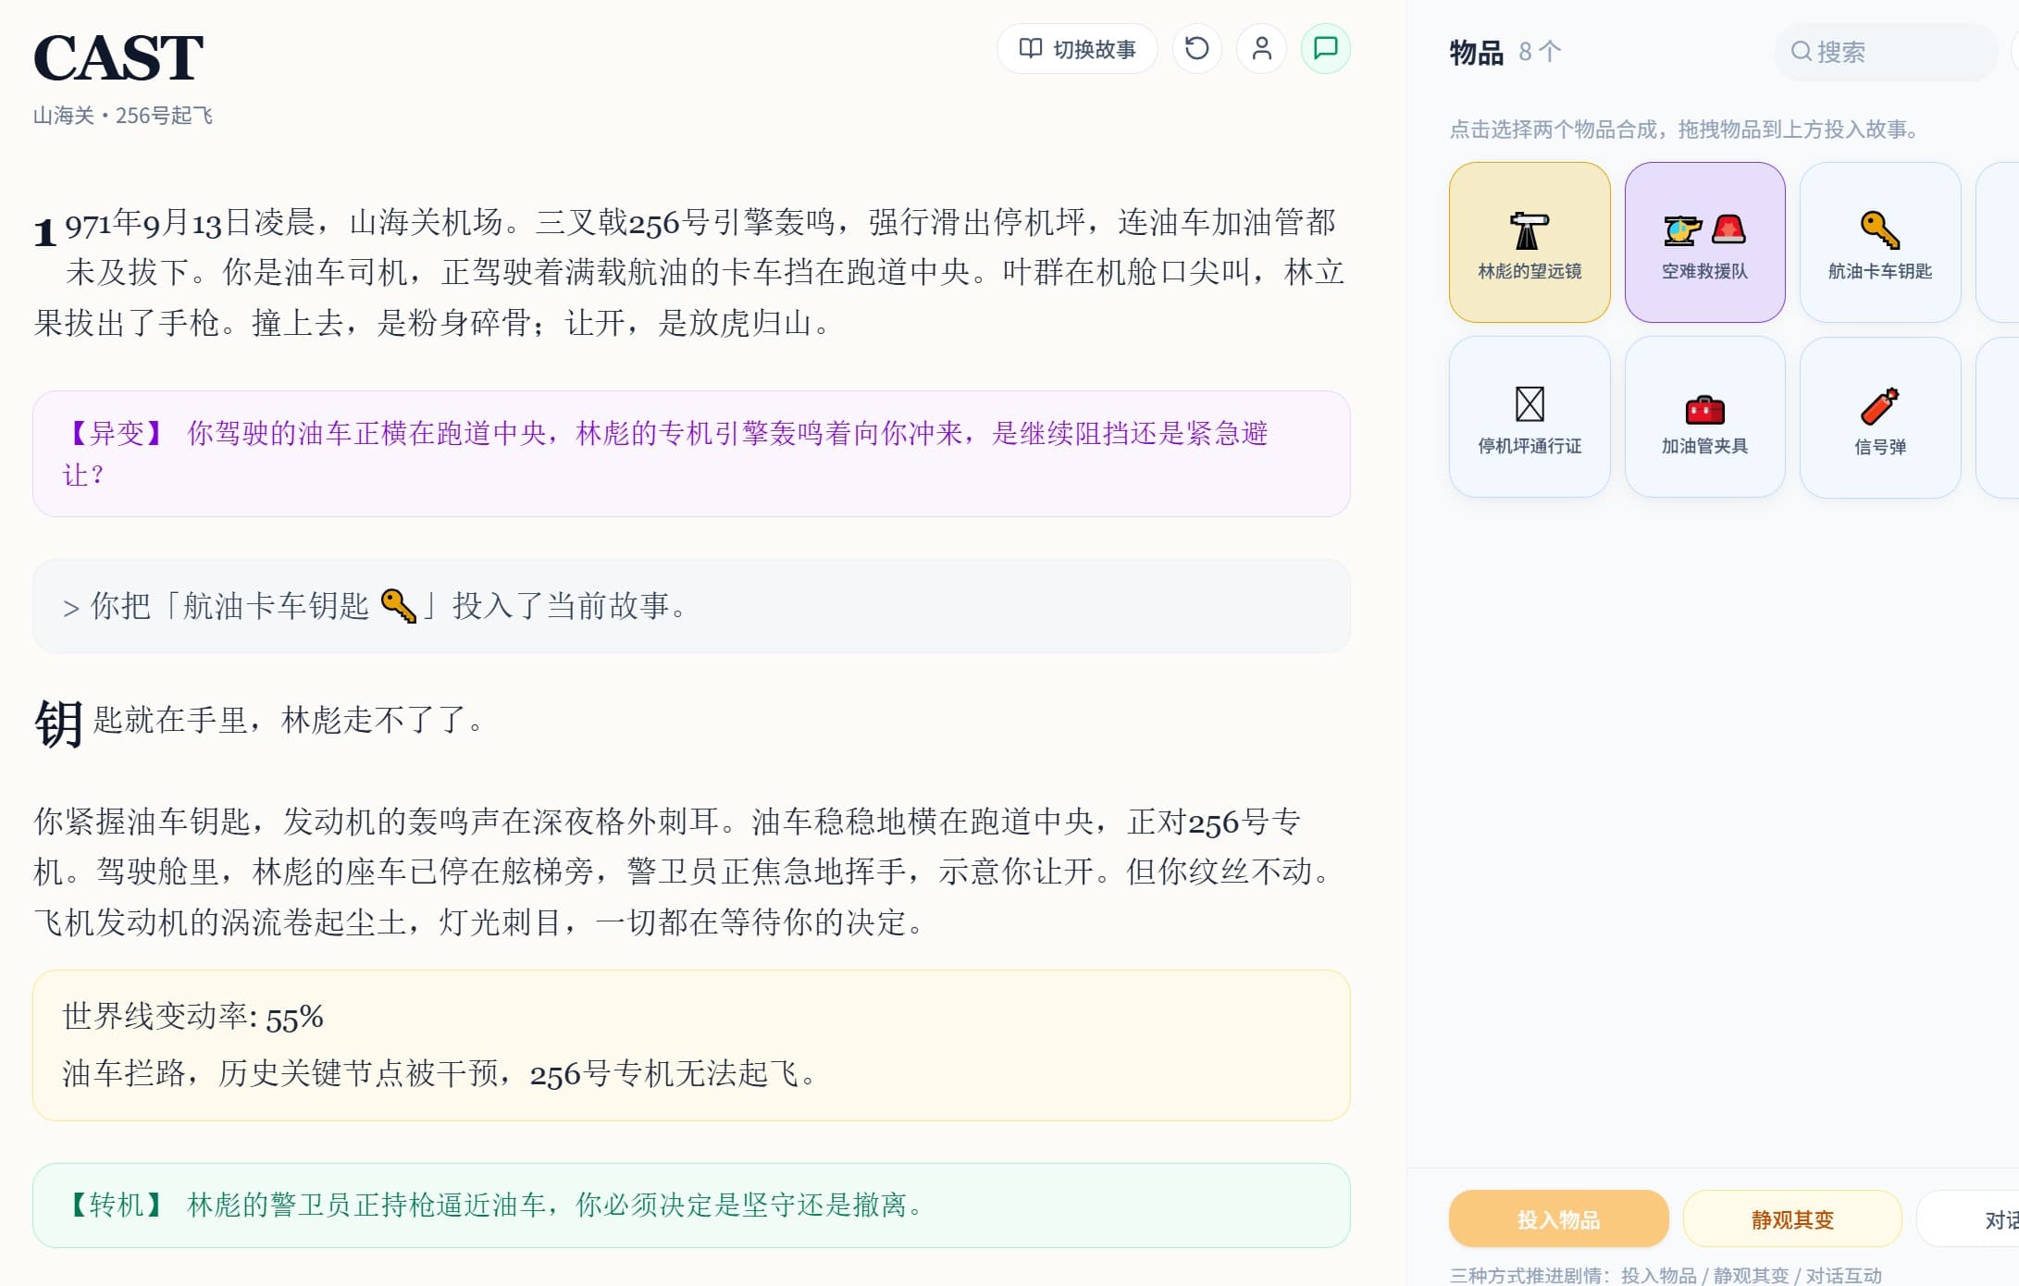Viewport: 2019px width, 1286px height.
Task: Click the 山海关 · 256号起飞 subtitle
Action: pos(123,116)
